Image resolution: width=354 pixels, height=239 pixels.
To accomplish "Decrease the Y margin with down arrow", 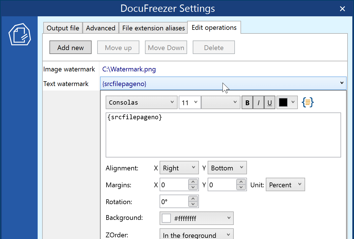I will pos(241,188).
